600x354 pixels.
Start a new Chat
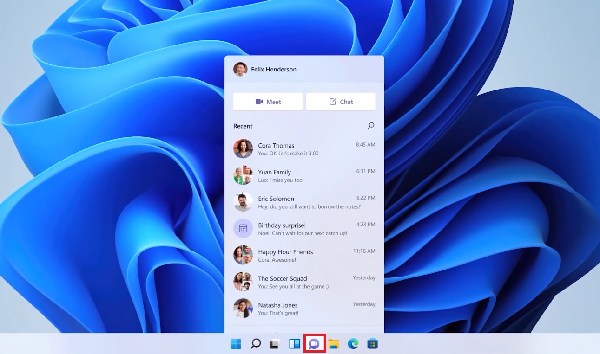point(341,102)
